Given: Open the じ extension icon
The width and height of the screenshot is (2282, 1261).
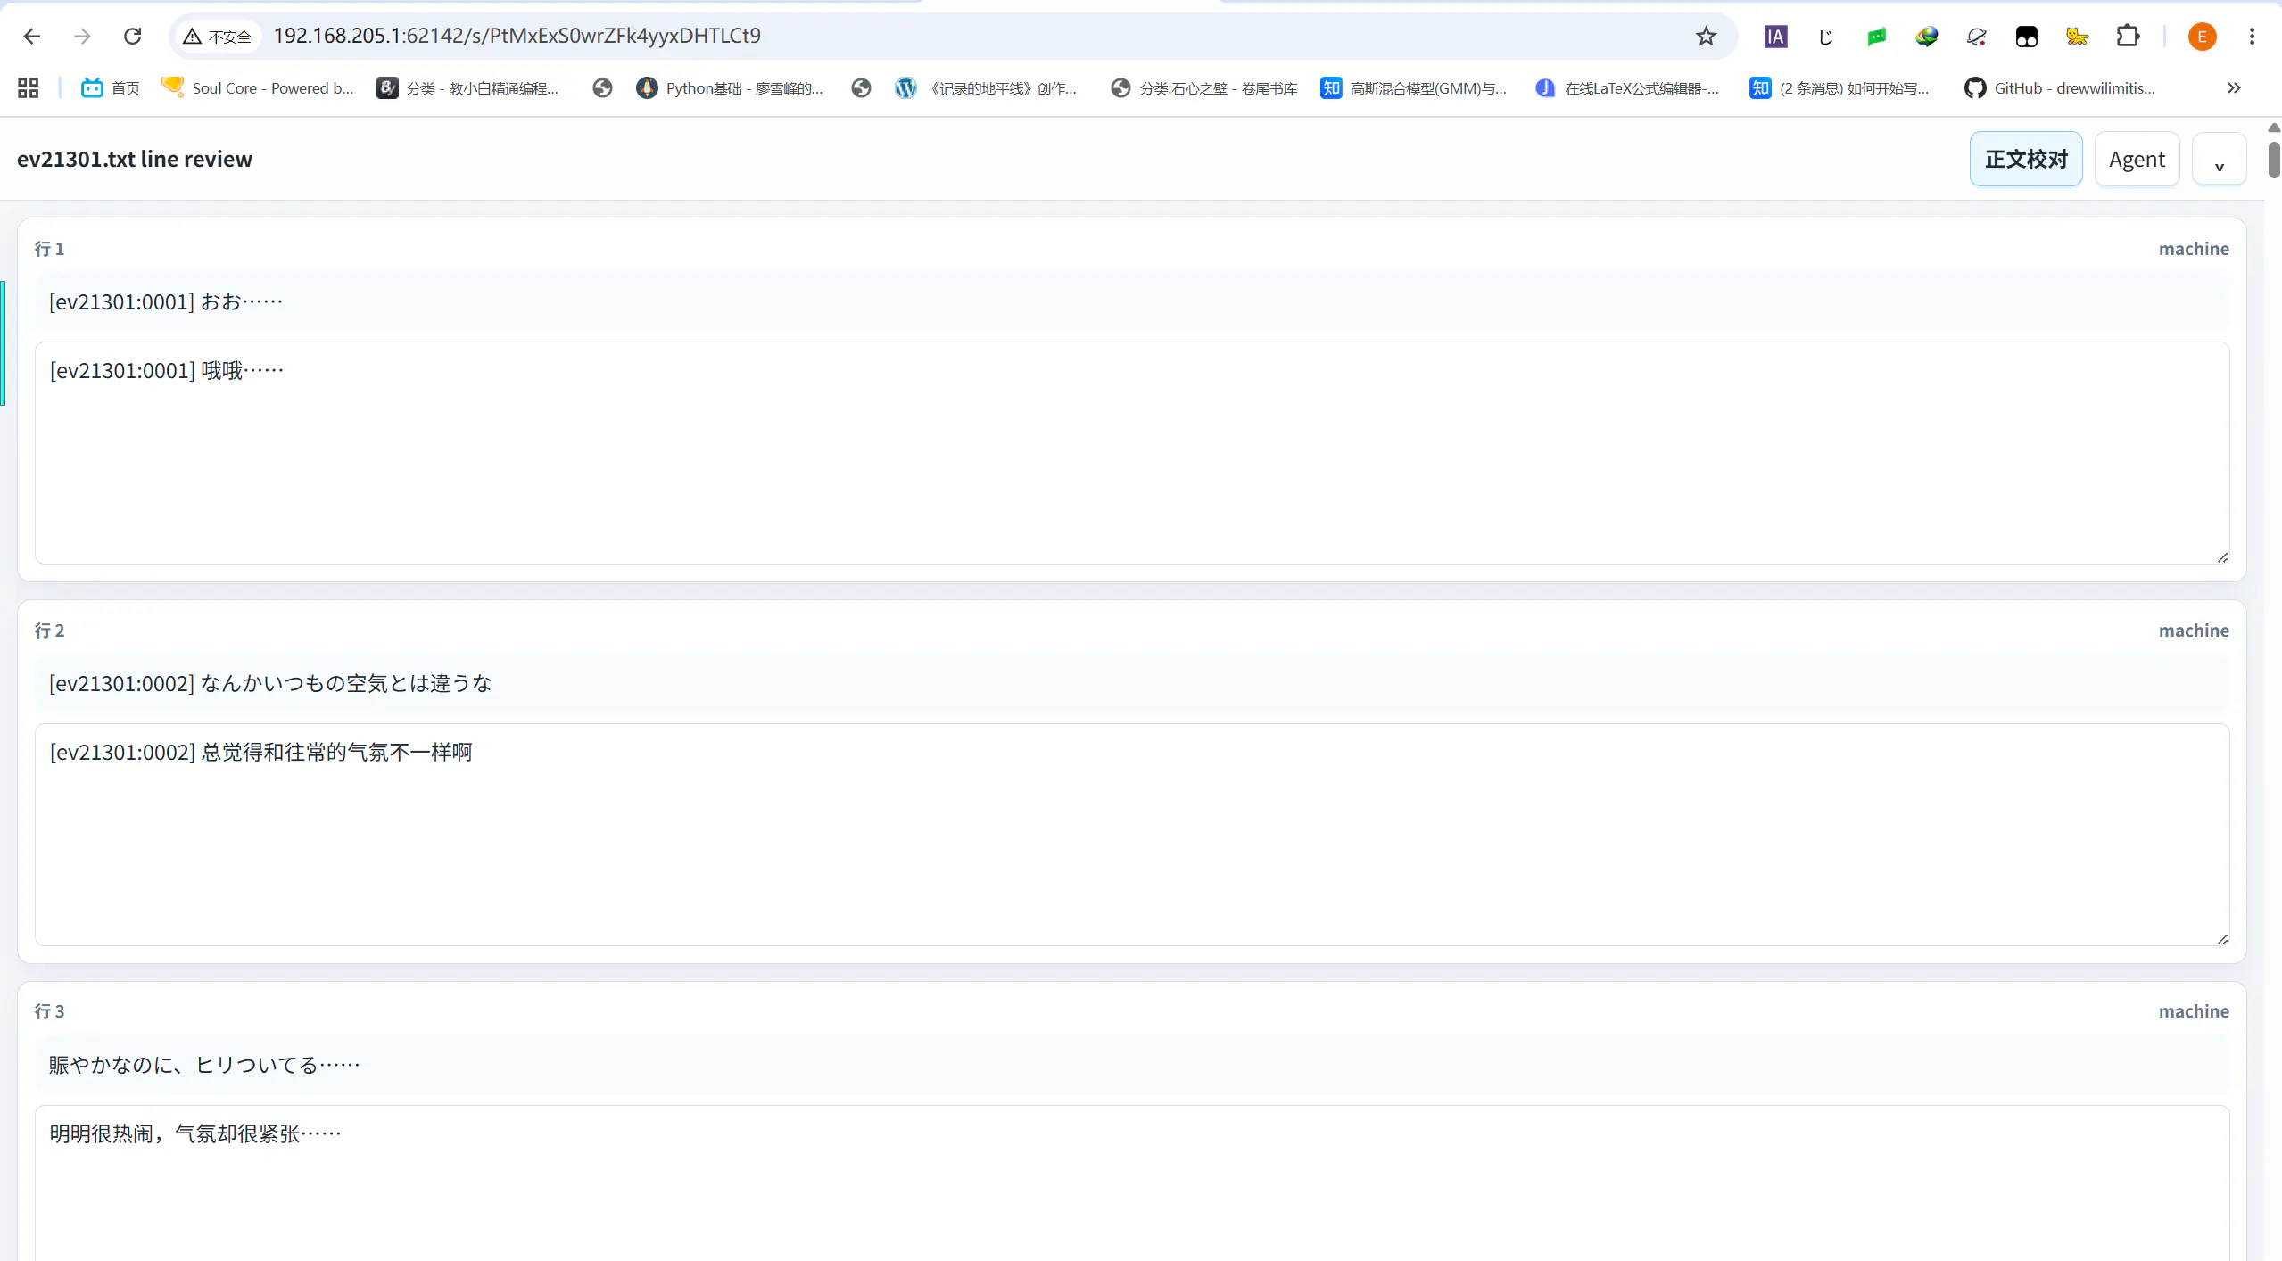Looking at the screenshot, I should click(1825, 36).
